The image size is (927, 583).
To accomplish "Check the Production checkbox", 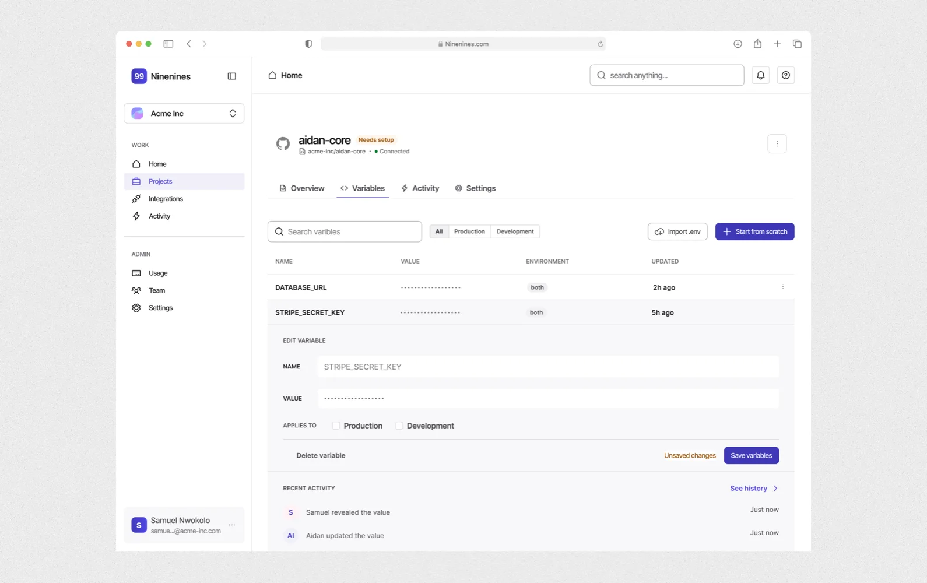I will pos(336,426).
